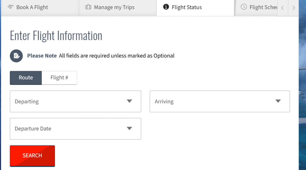This screenshot has width=306, height=170.
Task: Open the Departing airport dropdown
Action: tap(75, 102)
